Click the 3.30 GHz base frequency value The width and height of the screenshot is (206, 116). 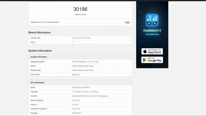76,100
